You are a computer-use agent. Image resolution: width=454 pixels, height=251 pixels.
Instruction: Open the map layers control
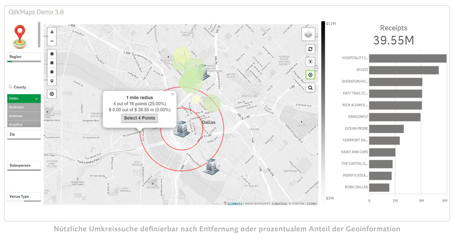pyautogui.click(x=309, y=35)
